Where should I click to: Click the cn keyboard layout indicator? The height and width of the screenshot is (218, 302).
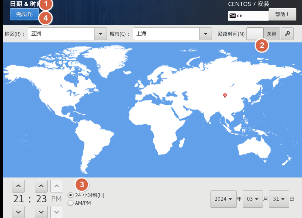point(248,16)
